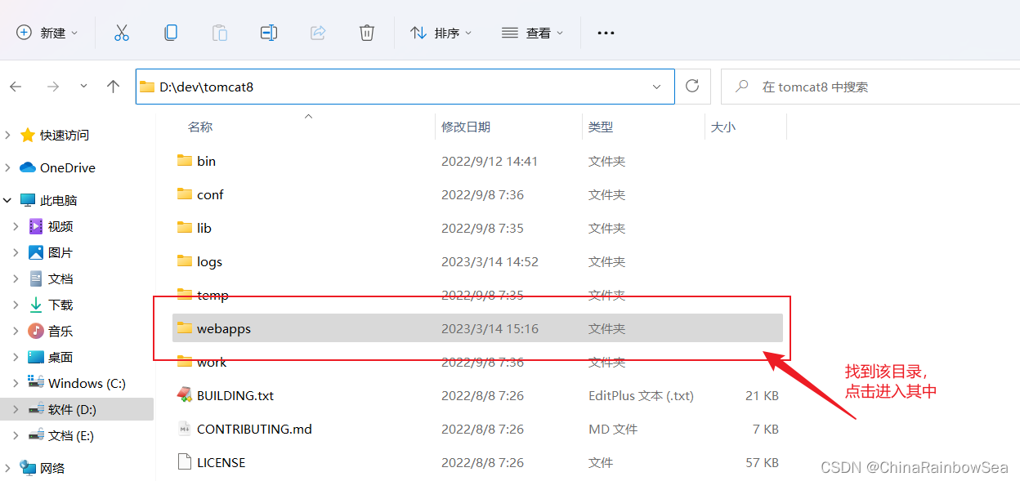Select 软件 (D:) drive in navigation pane

point(72,409)
